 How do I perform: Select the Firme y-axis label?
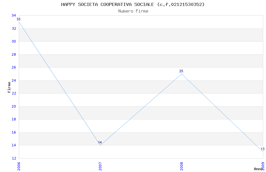coord(9,87)
